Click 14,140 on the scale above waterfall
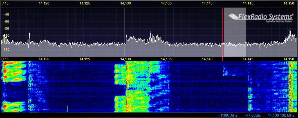 coord(207,59)
